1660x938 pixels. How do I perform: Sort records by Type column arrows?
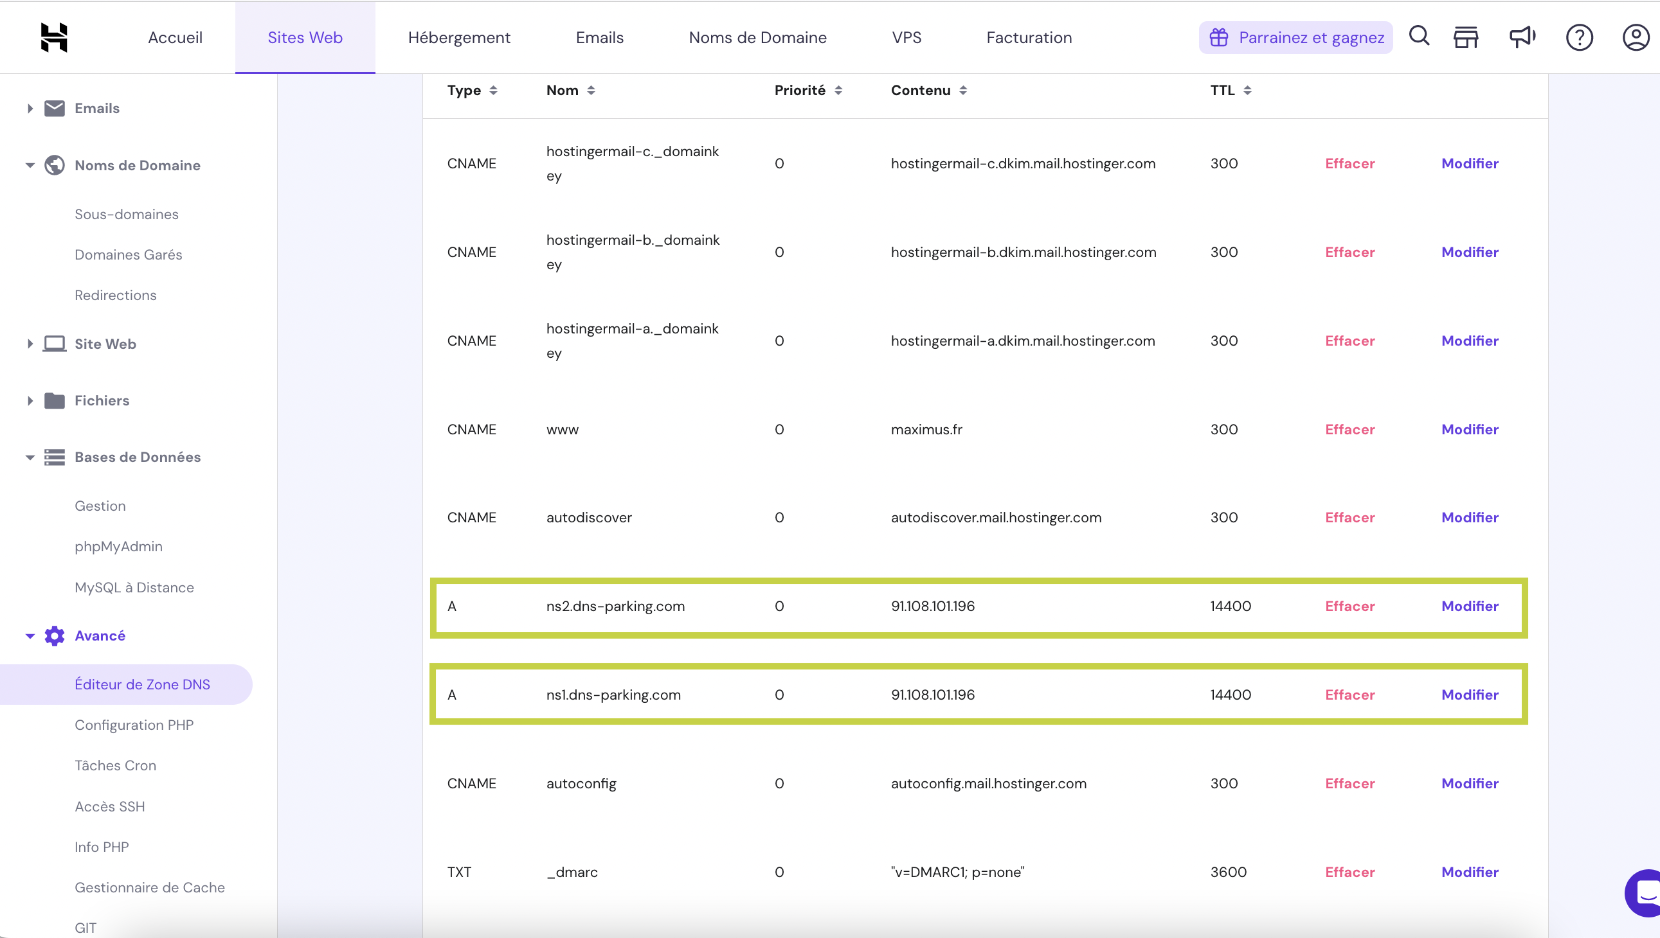click(x=493, y=91)
